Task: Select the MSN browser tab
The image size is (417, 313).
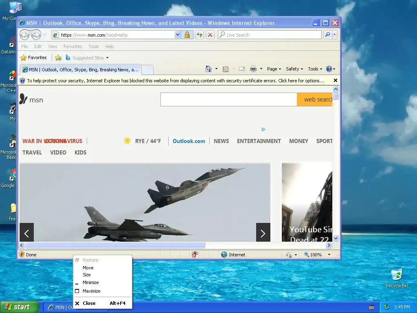Action: 81,70
